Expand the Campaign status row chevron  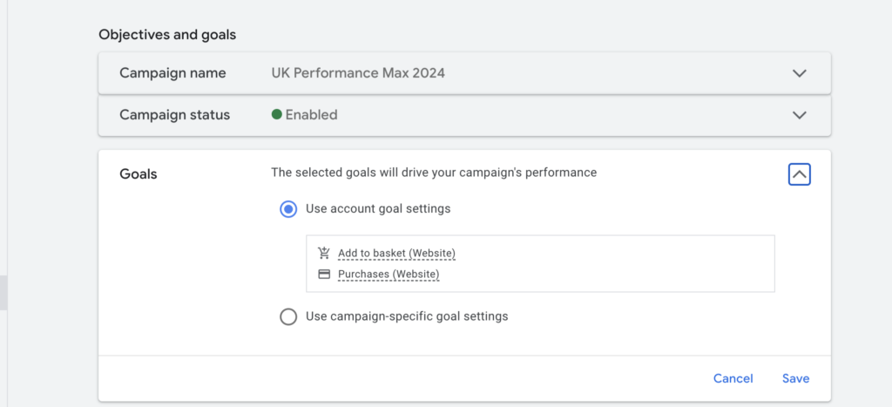(800, 115)
